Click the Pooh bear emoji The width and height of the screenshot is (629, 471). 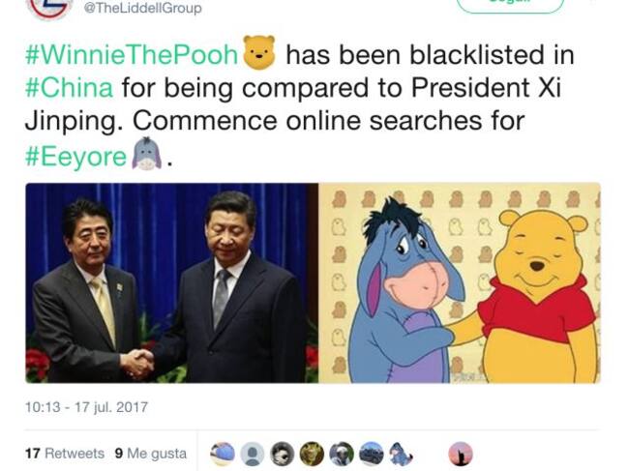(x=259, y=52)
